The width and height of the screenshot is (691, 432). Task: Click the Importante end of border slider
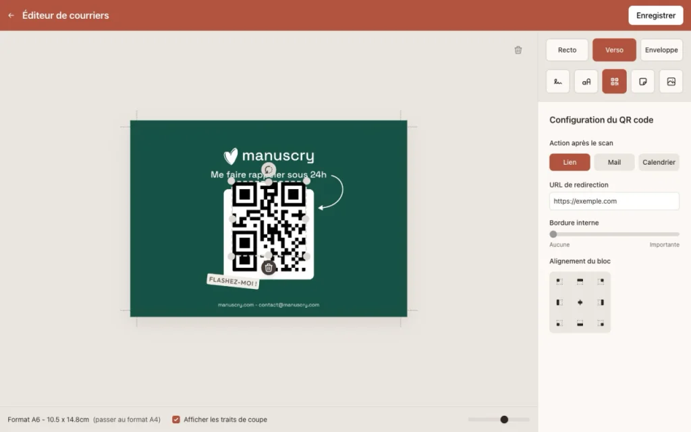(x=664, y=244)
